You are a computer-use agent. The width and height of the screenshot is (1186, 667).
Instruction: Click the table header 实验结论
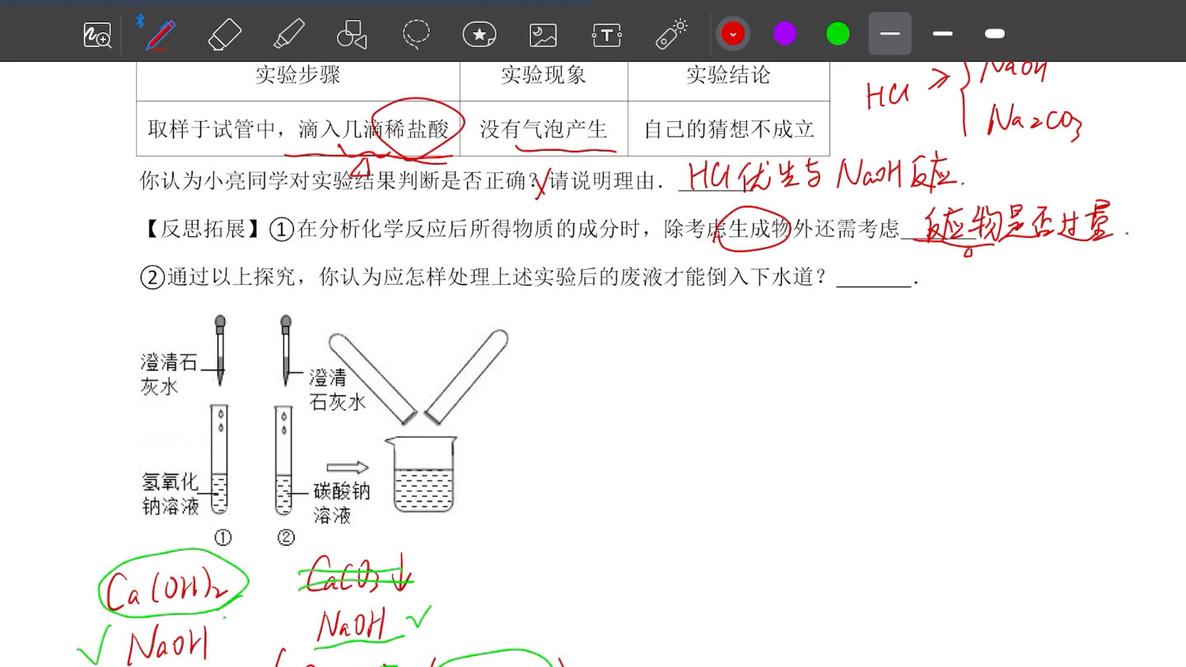pyautogui.click(x=728, y=76)
